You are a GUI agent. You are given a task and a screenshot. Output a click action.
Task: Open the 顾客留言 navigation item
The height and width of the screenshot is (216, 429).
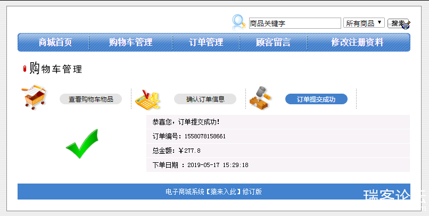273,43
